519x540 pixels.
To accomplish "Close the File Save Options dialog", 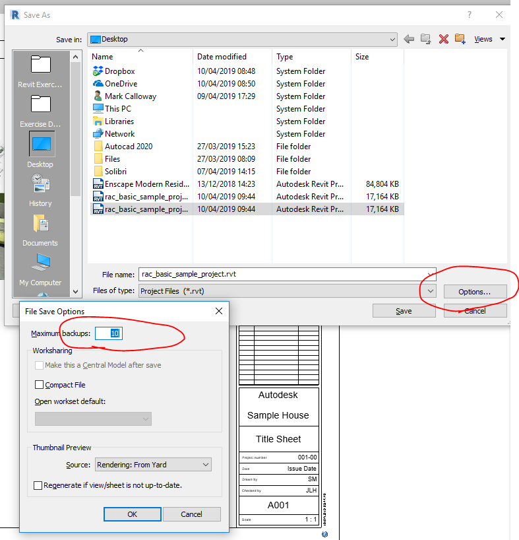I will 219,311.
